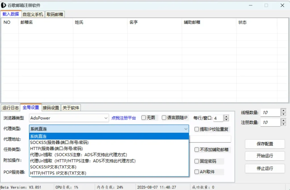Viewport: 290px width, 190px height.
Task: Select HTTP/HTTPS IP文本(TXT文本) option
Action: [109, 173]
